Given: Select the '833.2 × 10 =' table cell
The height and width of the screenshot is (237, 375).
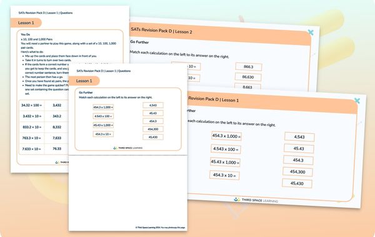Looking at the screenshot, I should [x=32, y=127].
